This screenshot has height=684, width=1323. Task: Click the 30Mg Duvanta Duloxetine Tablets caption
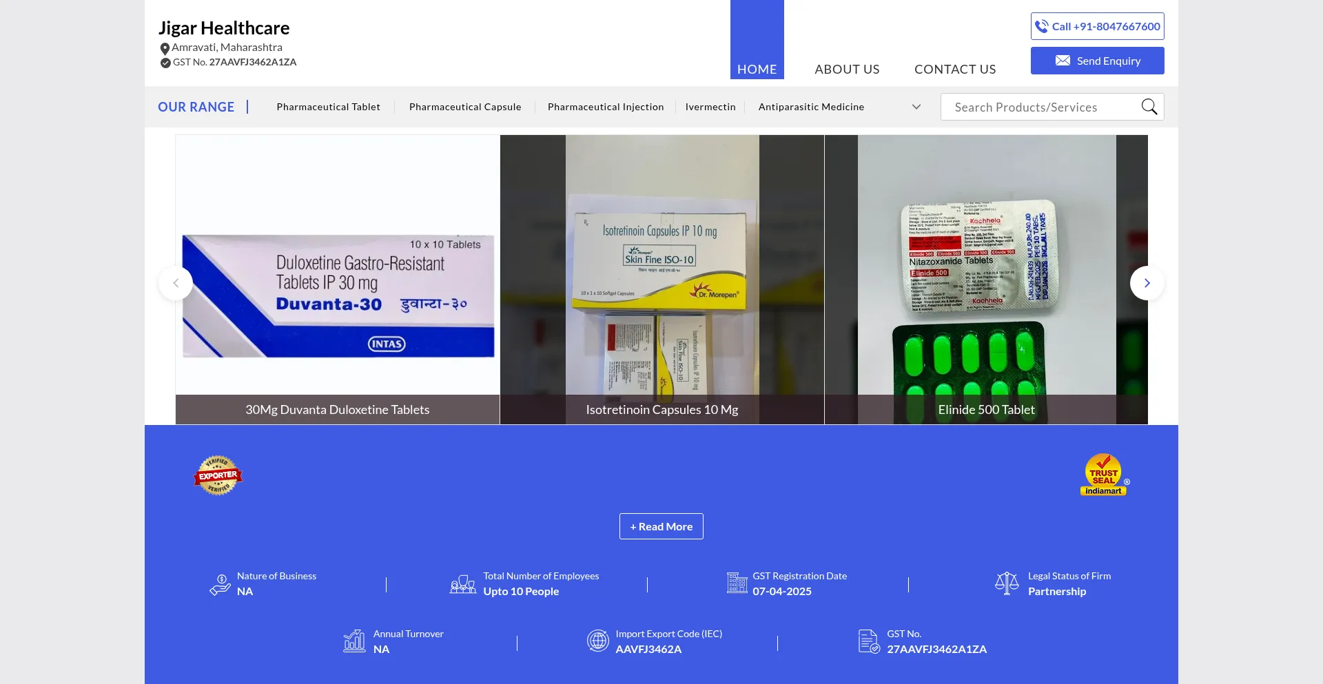click(338, 409)
